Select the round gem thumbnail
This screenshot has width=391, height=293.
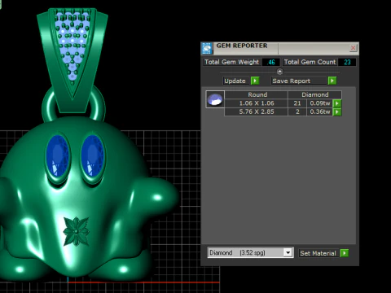click(215, 99)
